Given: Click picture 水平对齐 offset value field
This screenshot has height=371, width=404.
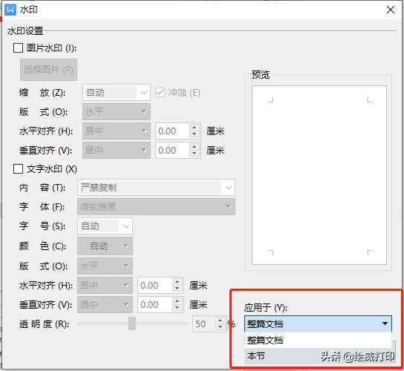Looking at the screenshot, I should point(172,131).
